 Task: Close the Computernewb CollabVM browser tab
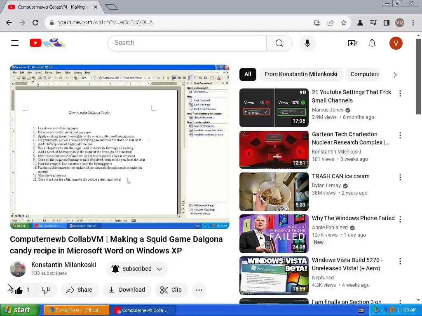(95, 7)
